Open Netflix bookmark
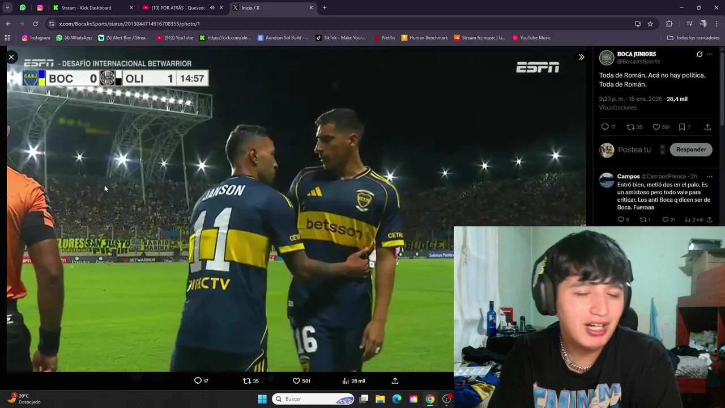 pyautogui.click(x=385, y=38)
